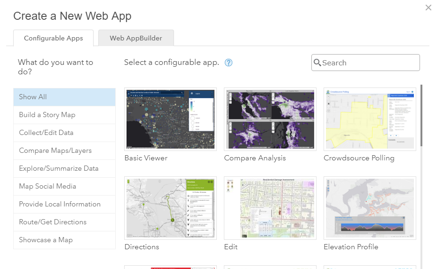Select the Directions app thumbnail

point(170,208)
